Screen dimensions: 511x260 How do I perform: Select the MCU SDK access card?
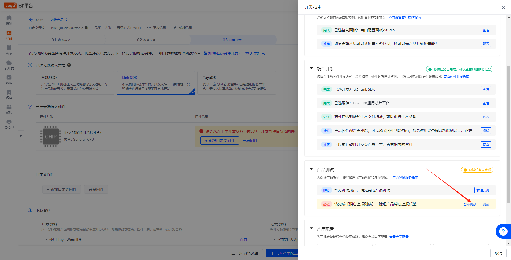pyautogui.click(x=75, y=83)
